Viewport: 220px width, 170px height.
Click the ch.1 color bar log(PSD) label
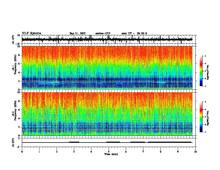click(x=208, y=72)
